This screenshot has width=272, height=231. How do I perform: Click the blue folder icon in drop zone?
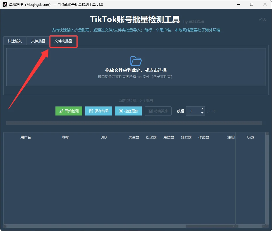click(x=136, y=61)
